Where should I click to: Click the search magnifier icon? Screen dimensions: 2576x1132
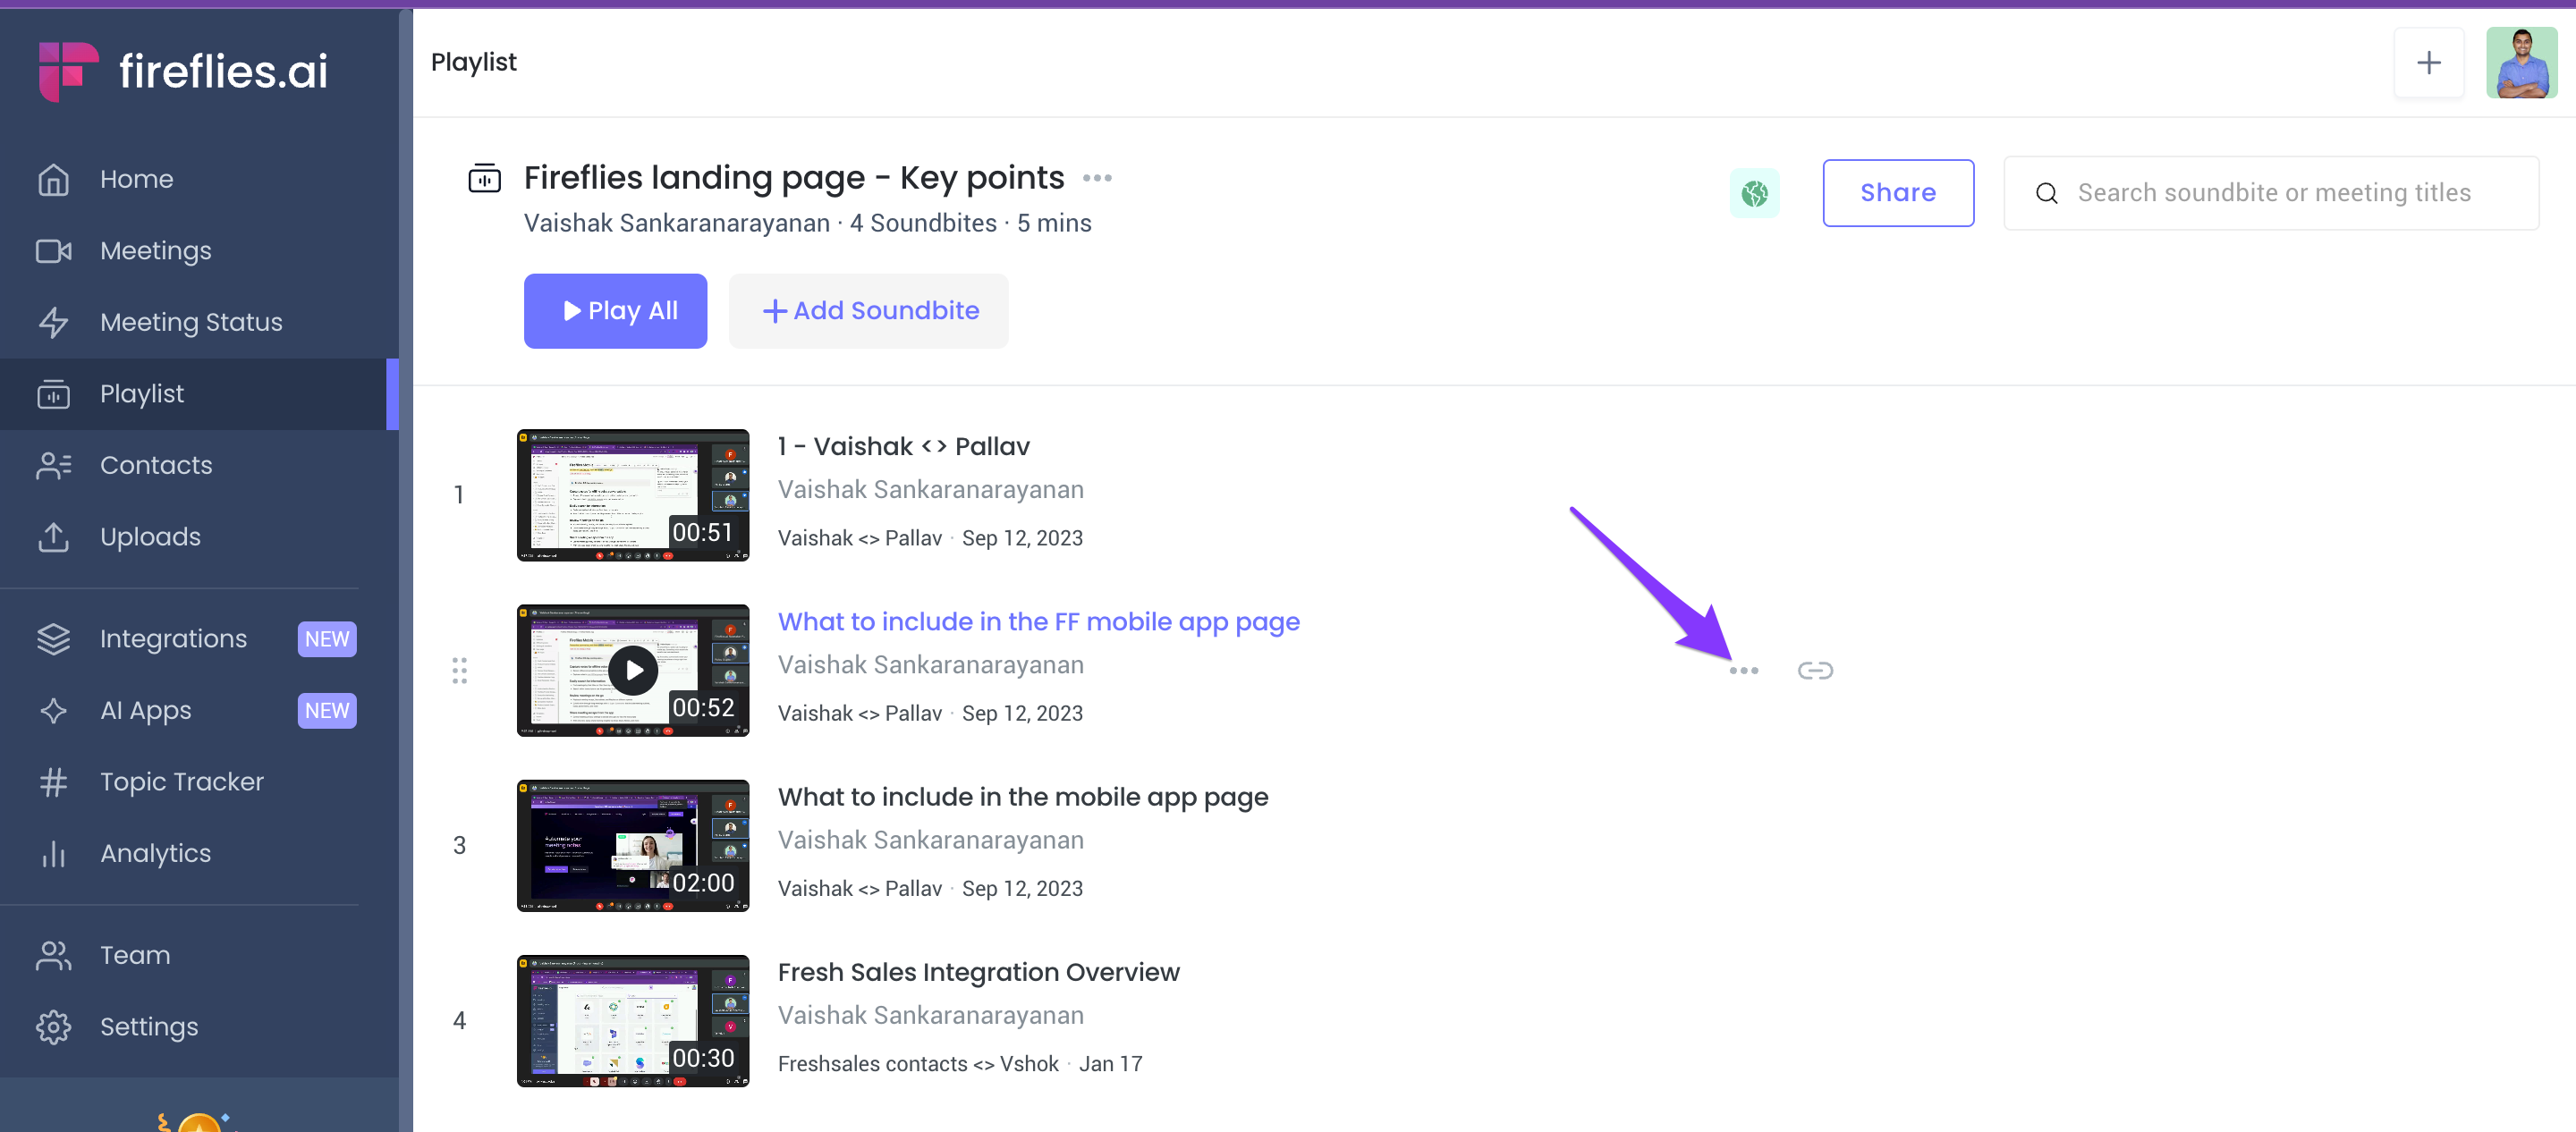point(2046,193)
